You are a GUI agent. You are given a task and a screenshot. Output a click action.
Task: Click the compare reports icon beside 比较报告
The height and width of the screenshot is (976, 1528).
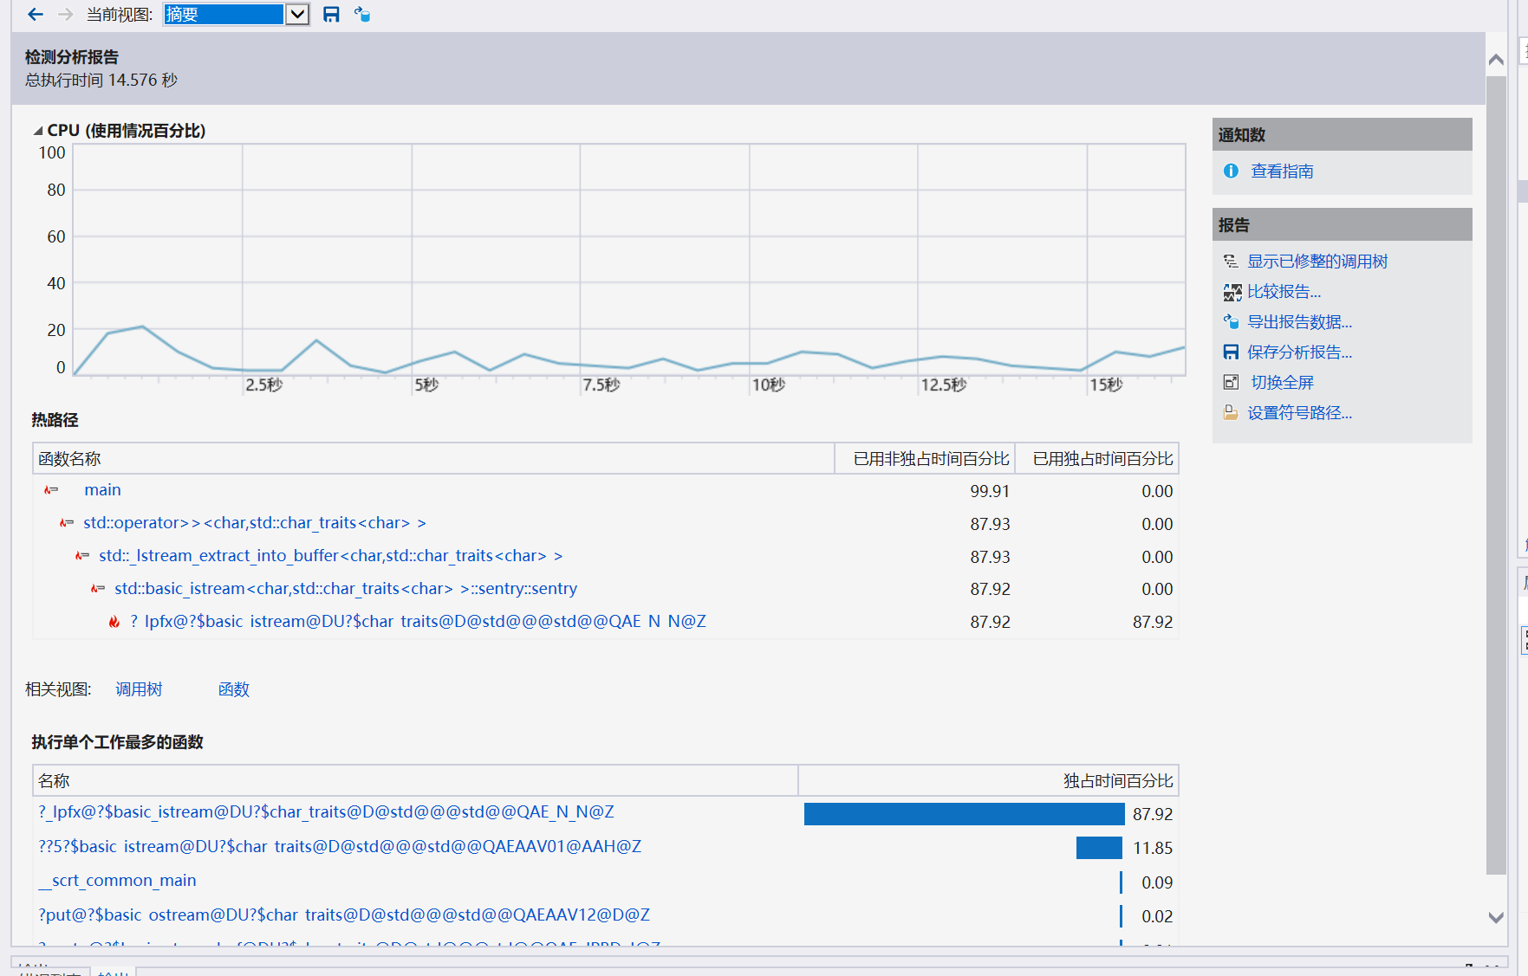pos(1232,293)
